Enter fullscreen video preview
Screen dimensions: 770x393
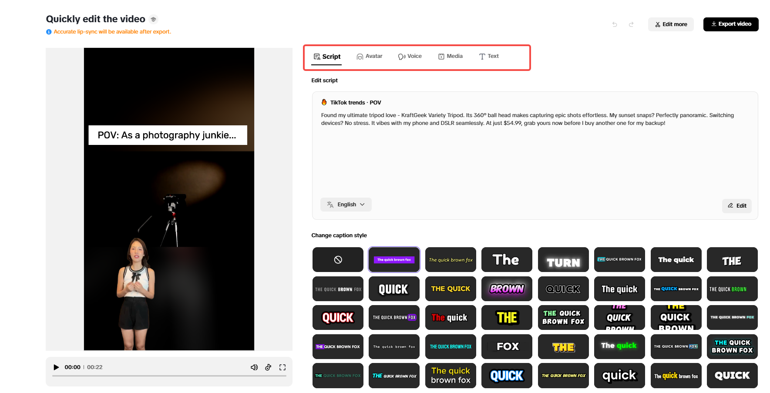click(282, 367)
